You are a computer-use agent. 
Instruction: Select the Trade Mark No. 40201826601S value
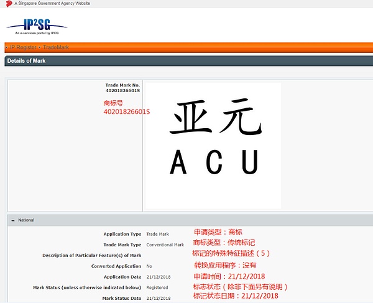pyautogui.click(x=123, y=91)
